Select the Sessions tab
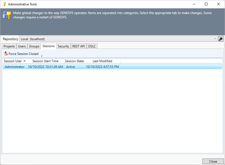 pos(48,46)
